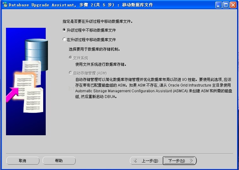Viewport: 239px width, 170px height.
Task: Click the text "选择要用于数据库的存储机制。"
Action: point(94,49)
